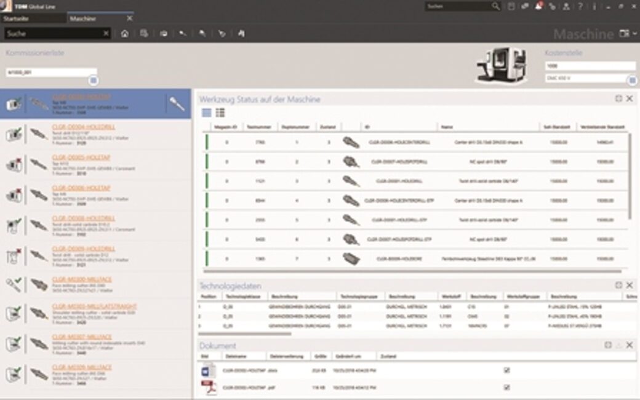Switch to tile view in Werkzeug Status
Screen dimensions: 640x400
pyautogui.click(x=220, y=113)
